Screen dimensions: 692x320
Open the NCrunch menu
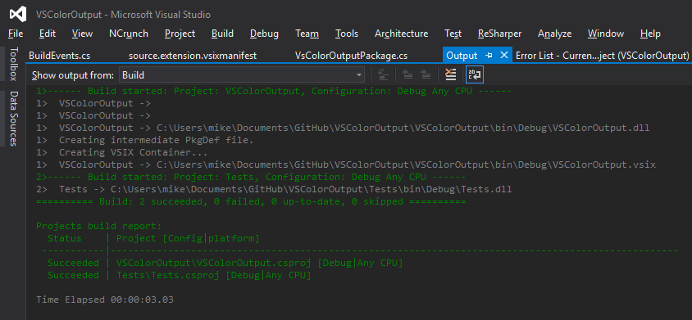[129, 34]
